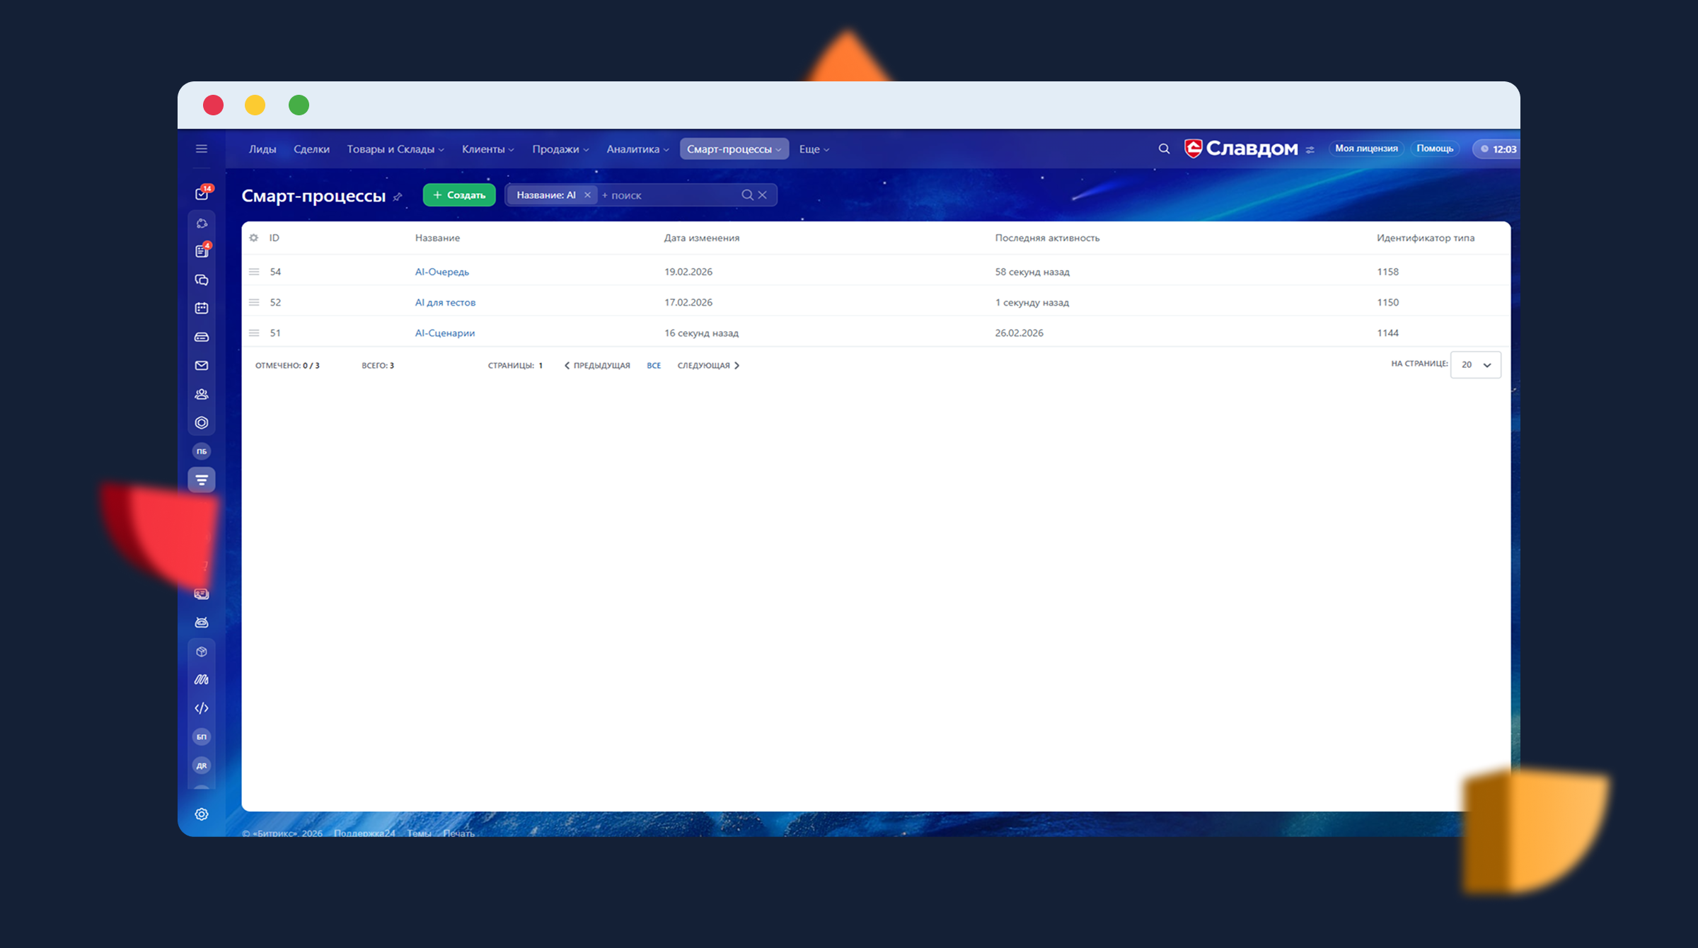Click the filter search input field
The image size is (1698, 948).
click(x=665, y=195)
